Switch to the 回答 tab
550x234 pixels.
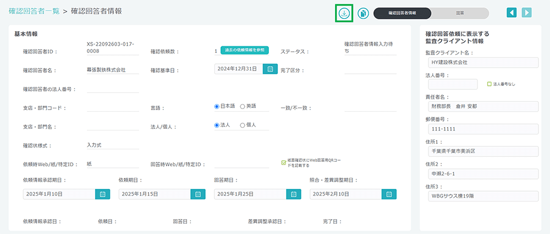pyautogui.click(x=460, y=13)
